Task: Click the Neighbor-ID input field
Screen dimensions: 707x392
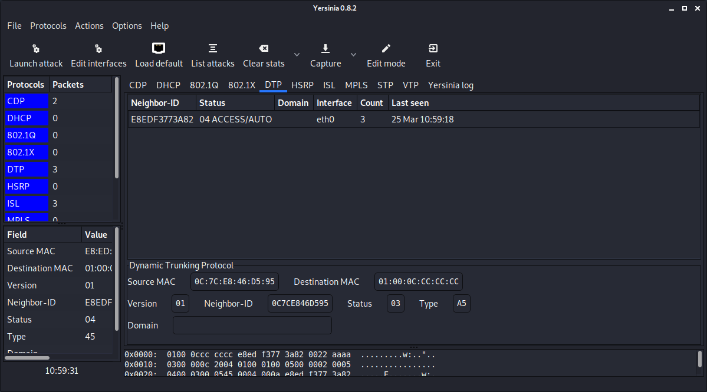Action: pos(300,303)
